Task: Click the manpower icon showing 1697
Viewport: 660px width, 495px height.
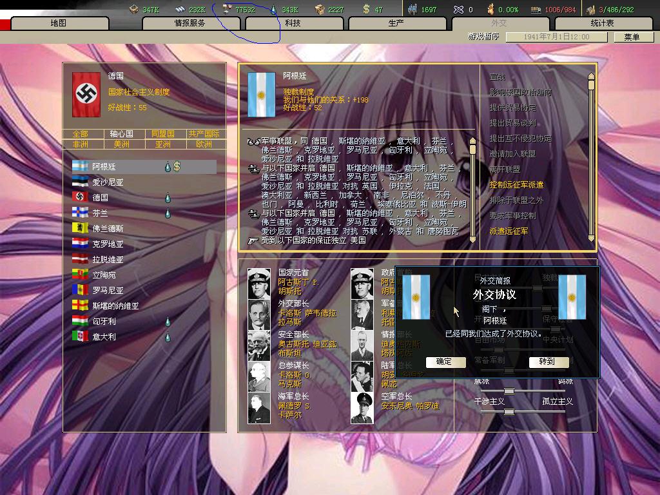Action: pos(412,9)
